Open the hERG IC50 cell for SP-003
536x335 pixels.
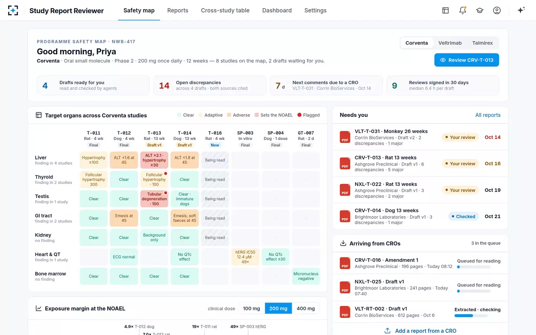point(245,257)
